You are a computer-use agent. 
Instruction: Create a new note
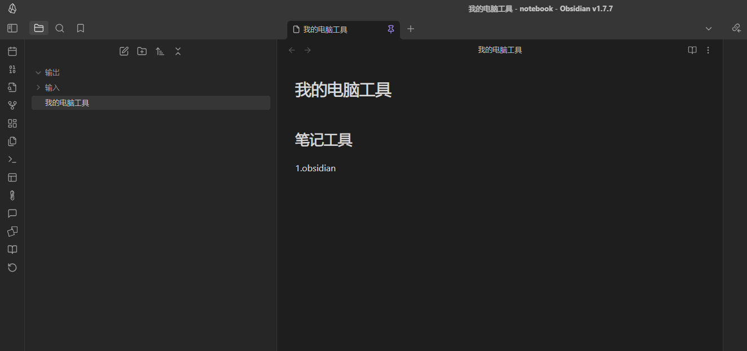[124, 51]
